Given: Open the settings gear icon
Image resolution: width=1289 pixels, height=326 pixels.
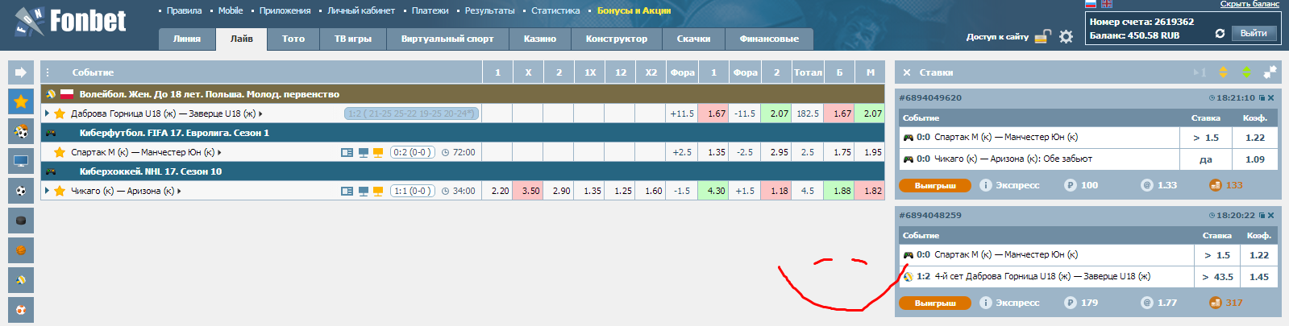Looking at the screenshot, I should pos(1066,36).
